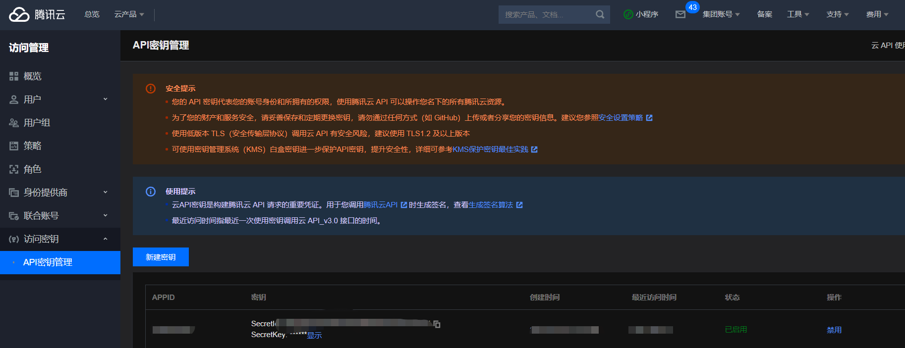Click the 腾讯云 cloud logo
The image size is (905, 348).
tap(37, 14)
